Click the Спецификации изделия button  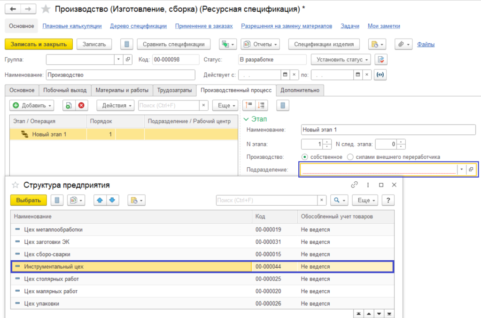324,44
